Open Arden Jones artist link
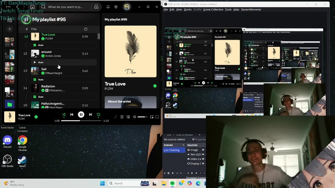This screenshot has width=335, height=188. 53,56
